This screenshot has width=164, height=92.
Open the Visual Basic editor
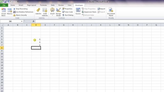[x=3, y=12]
